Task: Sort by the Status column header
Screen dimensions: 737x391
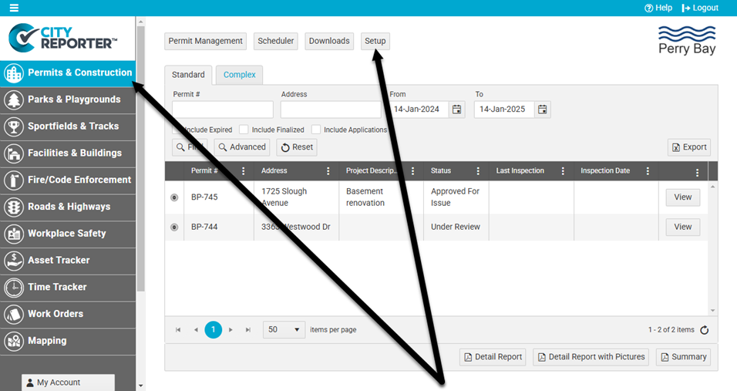Action: coord(441,171)
